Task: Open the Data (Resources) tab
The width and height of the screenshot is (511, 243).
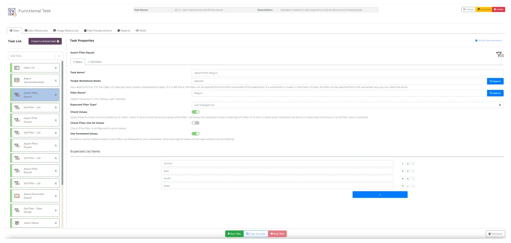Action: coord(36,31)
